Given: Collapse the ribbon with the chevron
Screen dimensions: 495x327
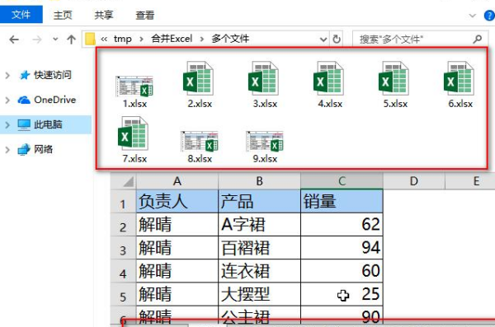Looking at the screenshot, I should pos(472,16).
